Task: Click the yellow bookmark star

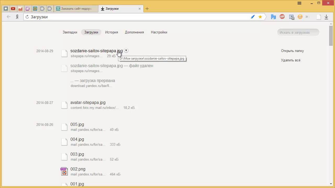Action: pos(260,17)
